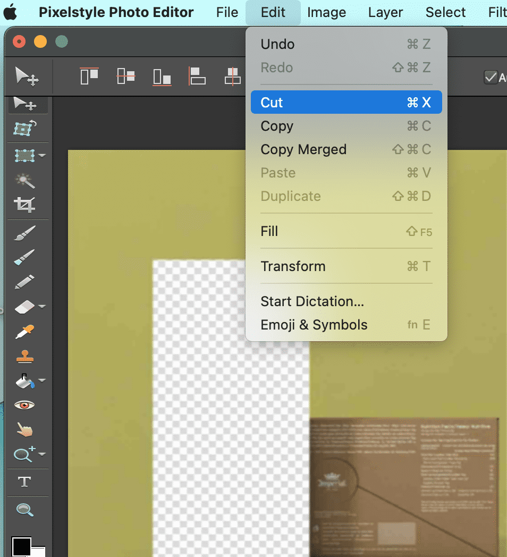Expand the paint bucket tool variants arrow

(x=42, y=381)
